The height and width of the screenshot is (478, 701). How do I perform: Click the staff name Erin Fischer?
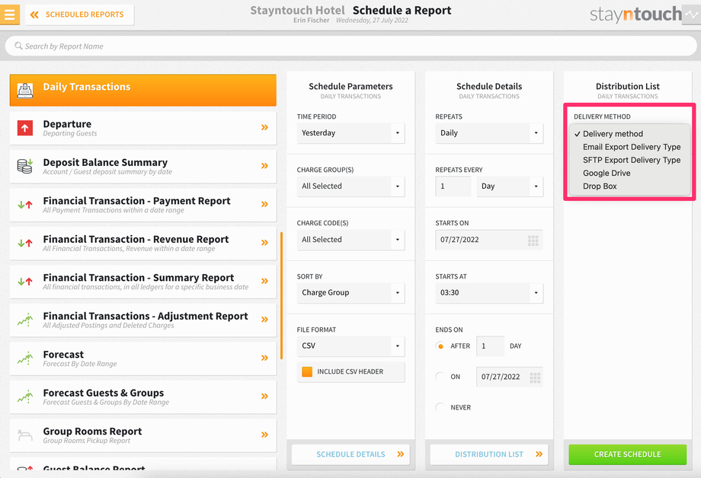(311, 21)
